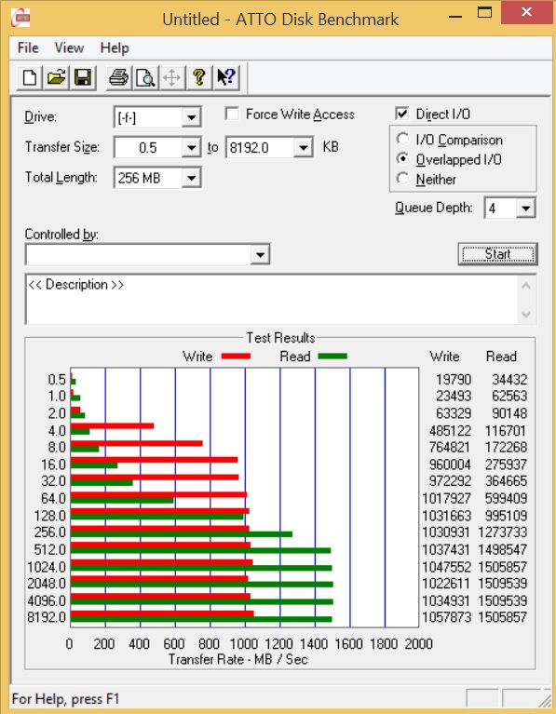Image resolution: width=556 pixels, height=714 pixels.
Task: Open the View menu
Action: pos(69,47)
